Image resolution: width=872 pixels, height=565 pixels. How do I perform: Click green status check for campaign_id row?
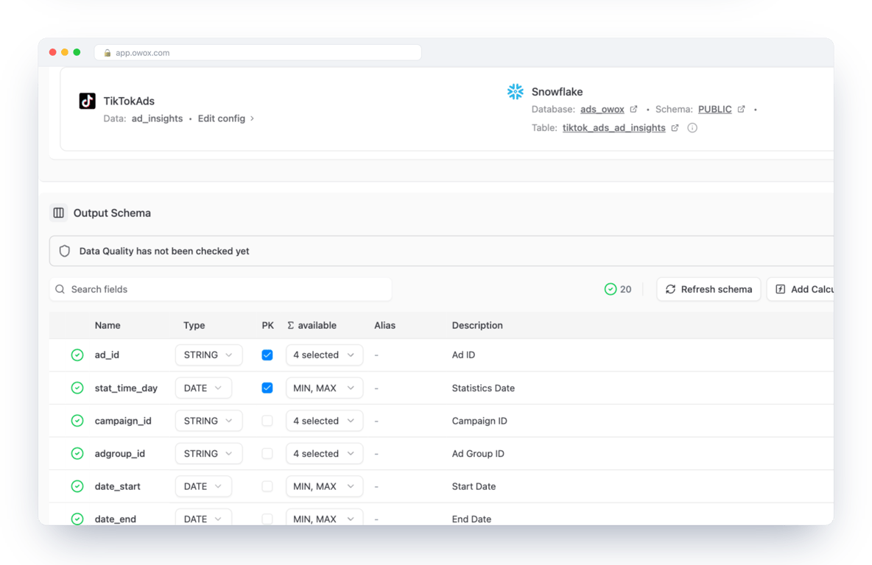(x=77, y=421)
